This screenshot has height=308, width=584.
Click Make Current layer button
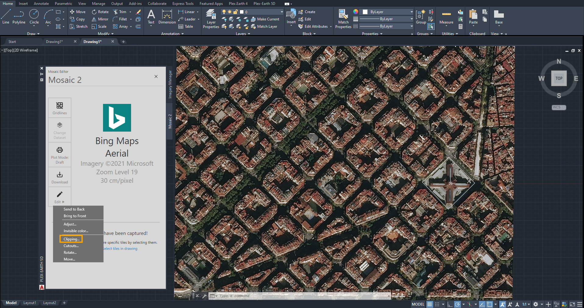click(x=265, y=19)
